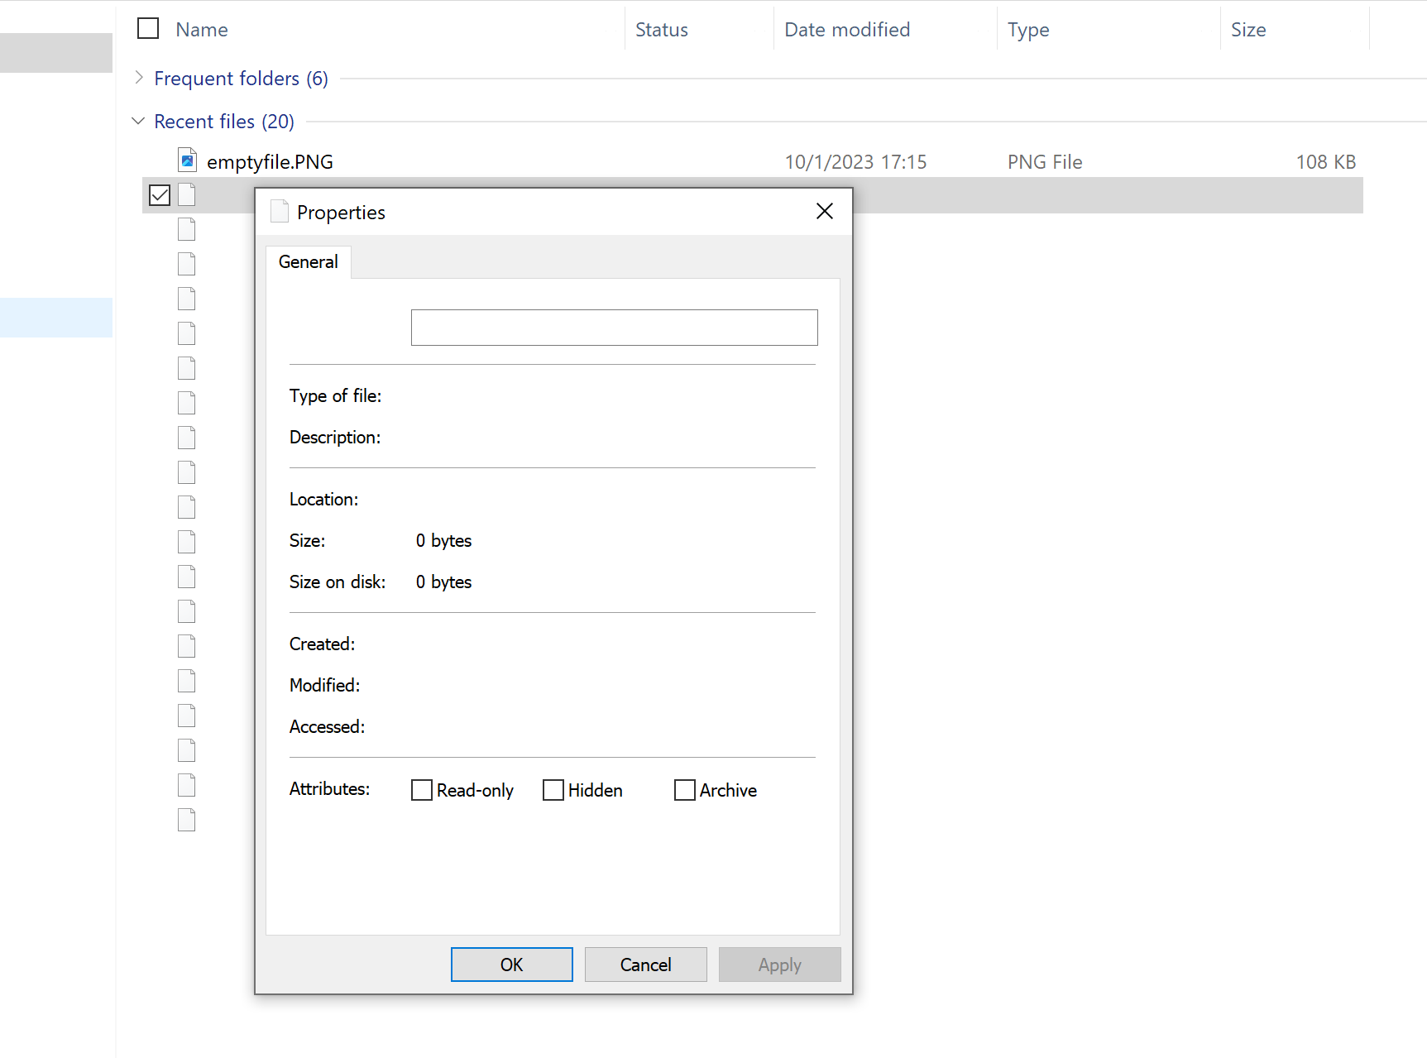The image size is (1427, 1058).
Task: Click the Apply button
Action: click(778, 964)
